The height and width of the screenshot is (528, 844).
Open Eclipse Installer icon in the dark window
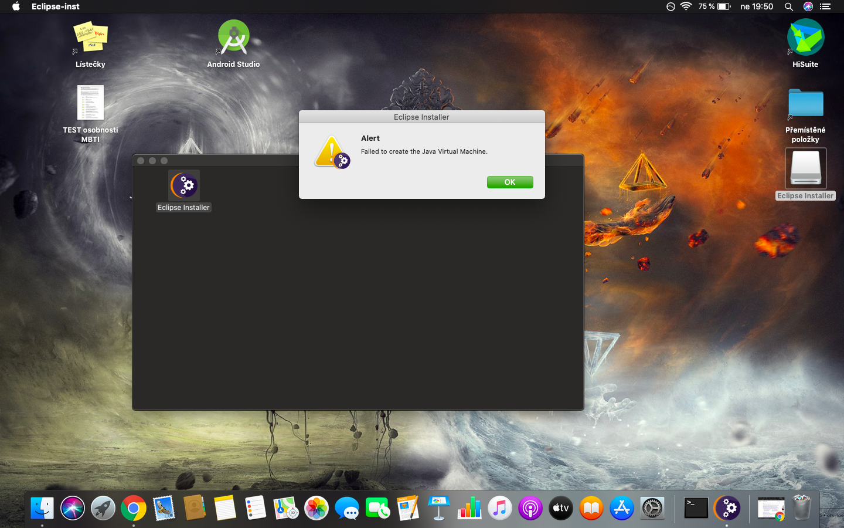[x=183, y=185]
